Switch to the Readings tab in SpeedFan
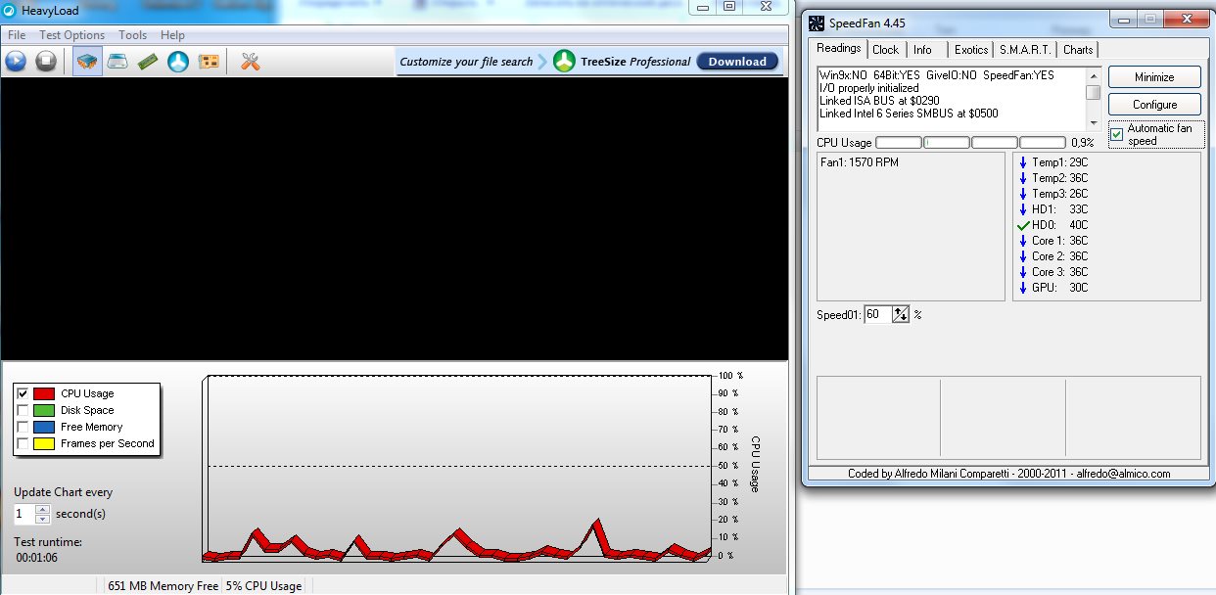1216x595 pixels. (839, 48)
